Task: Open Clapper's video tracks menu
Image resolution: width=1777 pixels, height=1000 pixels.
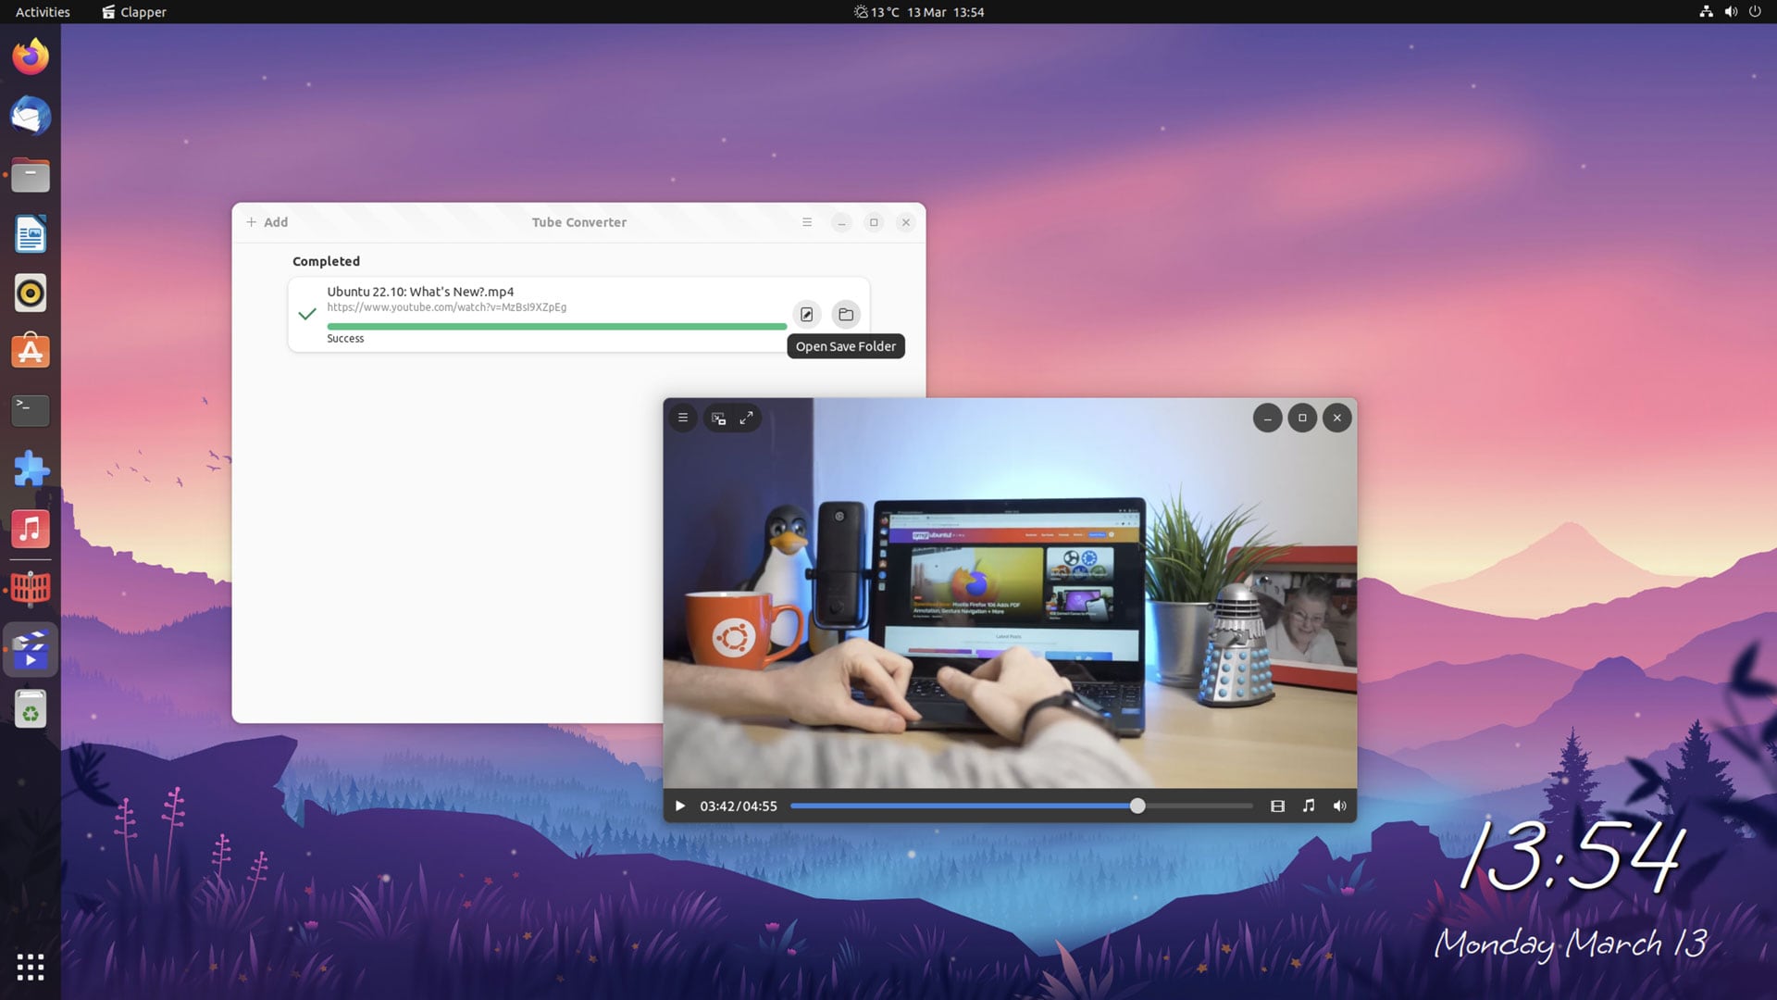Action: pyautogui.click(x=1277, y=806)
